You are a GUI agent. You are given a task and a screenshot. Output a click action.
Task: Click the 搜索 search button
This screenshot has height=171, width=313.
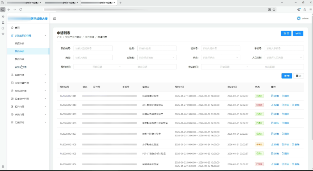tap(287, 76)
